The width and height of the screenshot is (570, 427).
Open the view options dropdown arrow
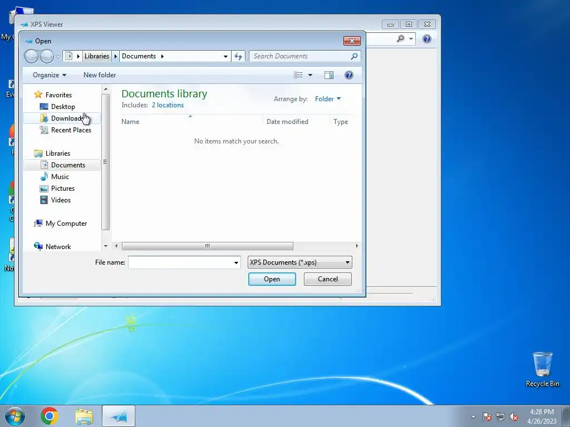point(310,75)
